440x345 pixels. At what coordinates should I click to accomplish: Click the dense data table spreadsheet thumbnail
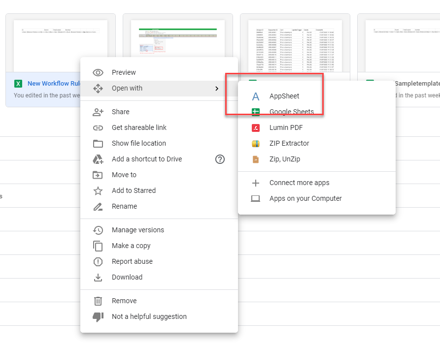pos(295,46)
